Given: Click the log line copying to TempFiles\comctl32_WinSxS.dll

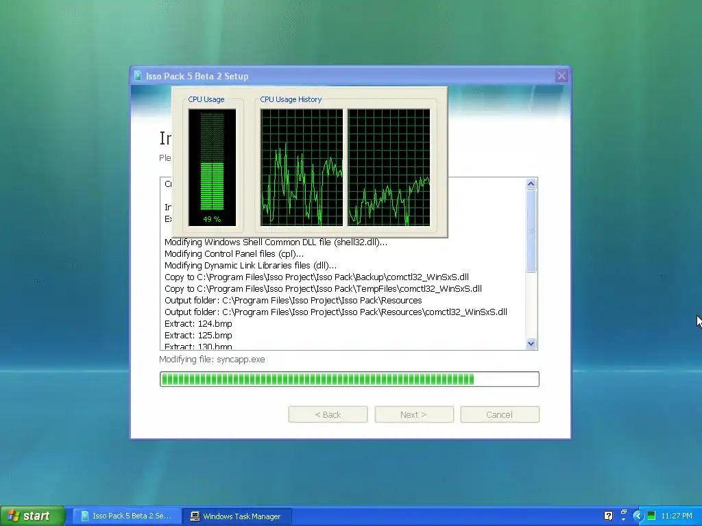Looking at the screenshot, I should pos(324,288).
